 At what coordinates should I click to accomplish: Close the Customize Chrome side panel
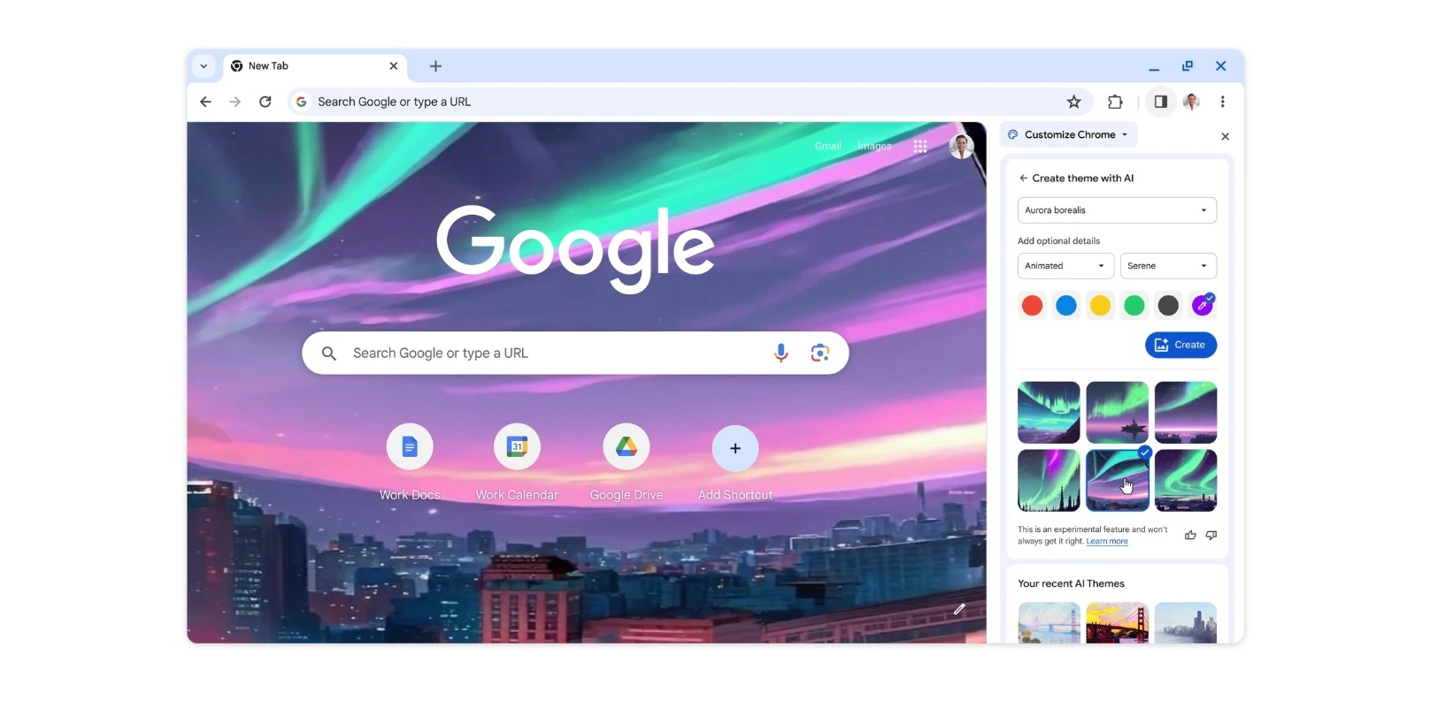click(x=1225, y=136)
